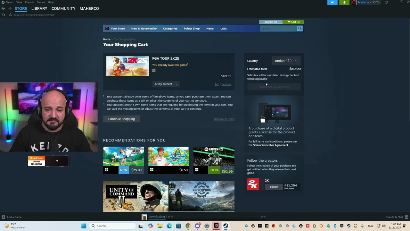Open Friends & Chat icon
The width and height of the screenshot is (410, 231).
[406, 217]
